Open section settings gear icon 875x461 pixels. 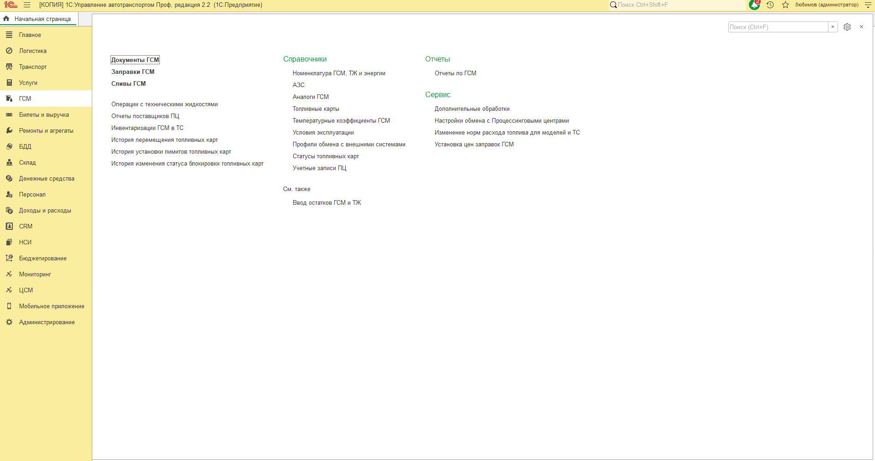coord(847,27)
